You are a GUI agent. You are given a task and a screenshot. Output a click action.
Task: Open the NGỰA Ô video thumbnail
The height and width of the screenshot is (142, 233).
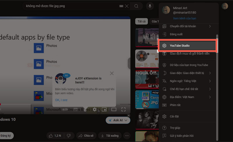[147, 79]
